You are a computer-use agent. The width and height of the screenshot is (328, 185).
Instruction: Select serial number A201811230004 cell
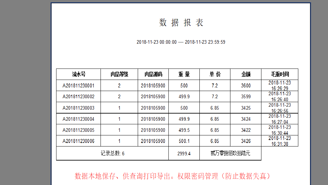click(x=79, y=119)
